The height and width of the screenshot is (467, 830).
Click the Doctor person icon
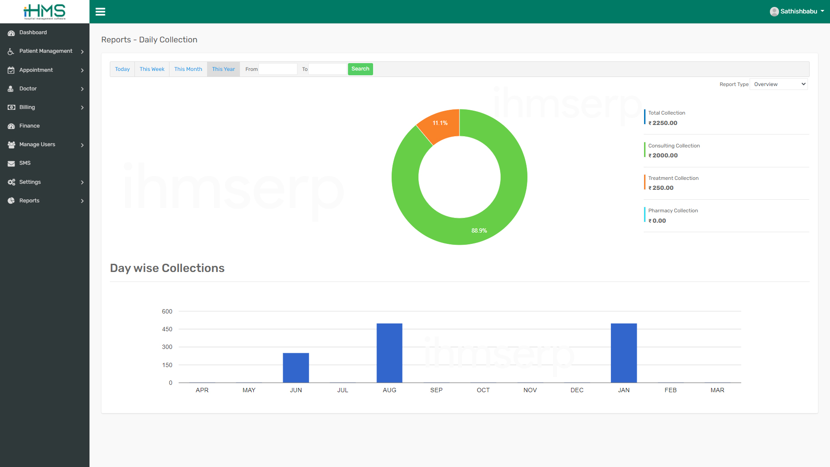(x=11, y=89)
